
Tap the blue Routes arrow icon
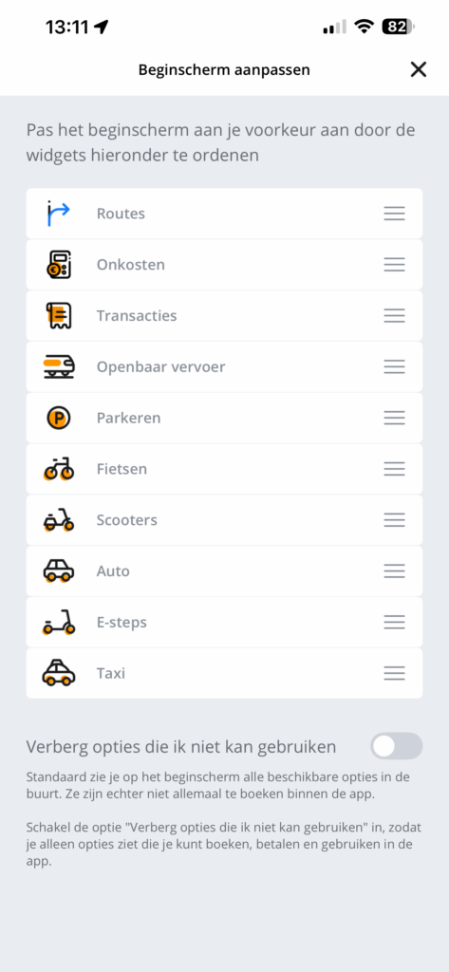click(x=59, y=214)
